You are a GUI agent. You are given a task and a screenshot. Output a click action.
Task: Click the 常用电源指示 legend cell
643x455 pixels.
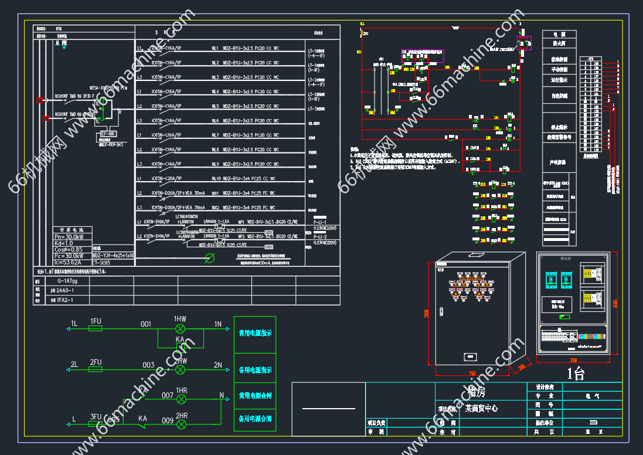pos(254,333)
